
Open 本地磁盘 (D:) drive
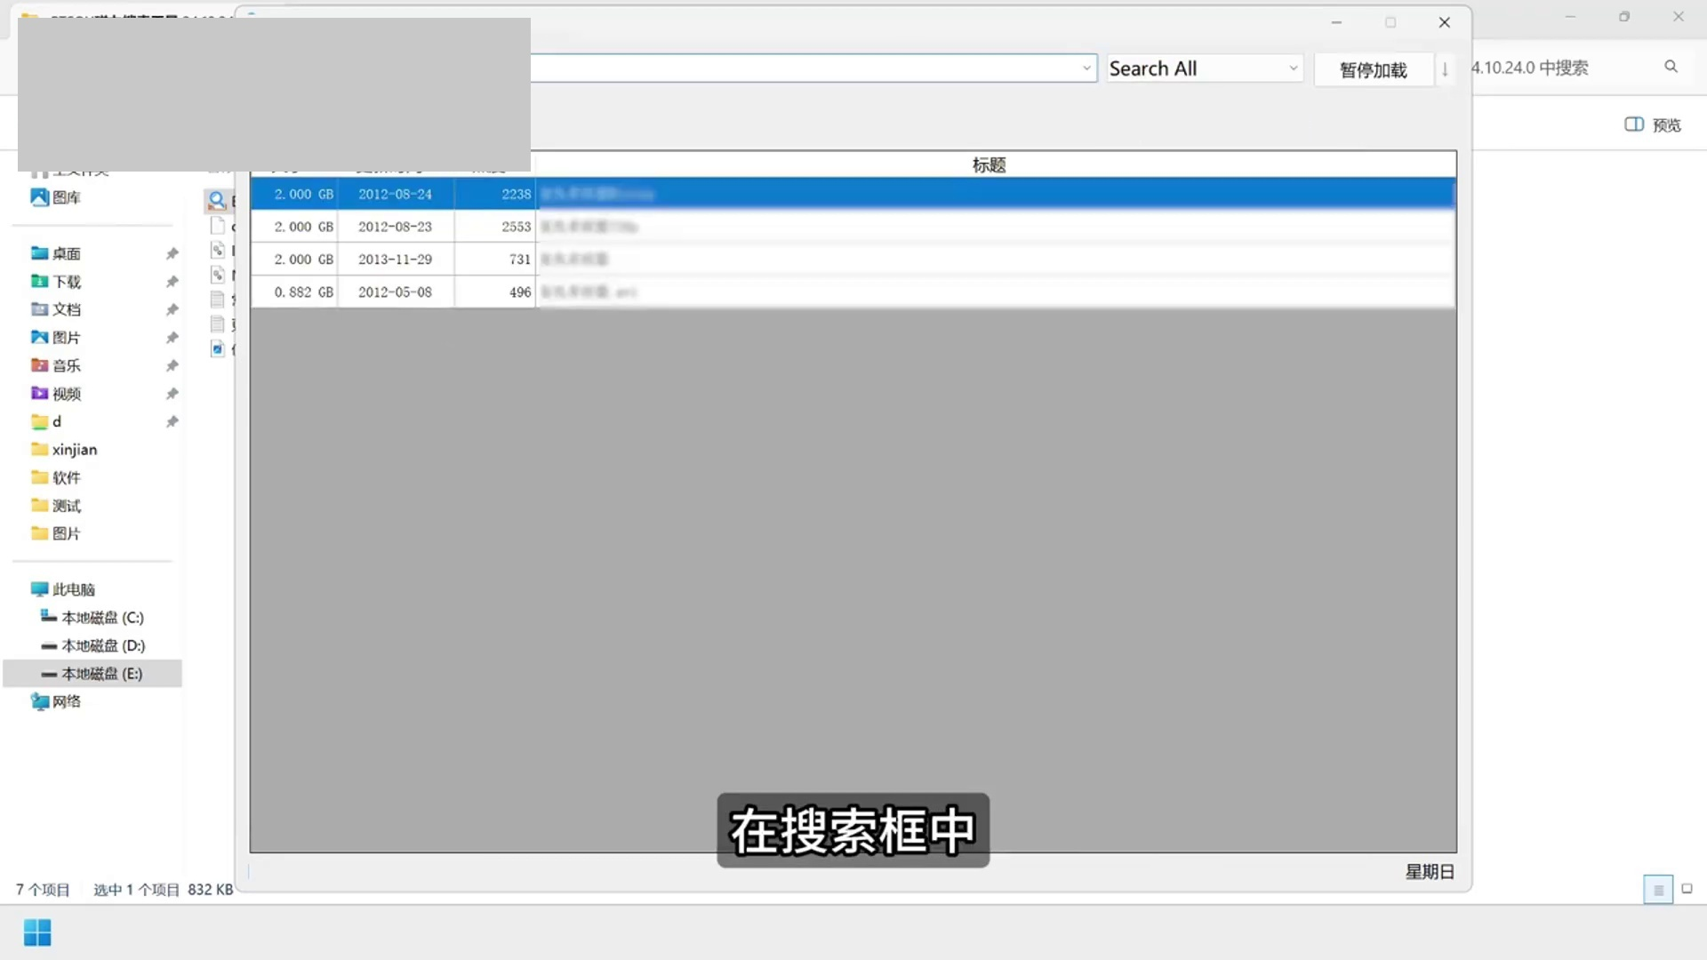(92, 645)
